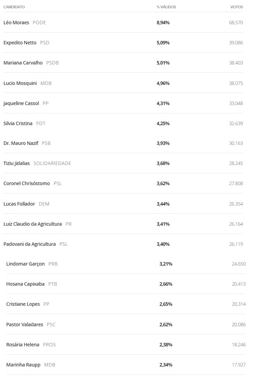The height and width of the screenshot is (389, 258).
Task: Click the SOLIDARIEDADE party label
Action: click(52, 163)
